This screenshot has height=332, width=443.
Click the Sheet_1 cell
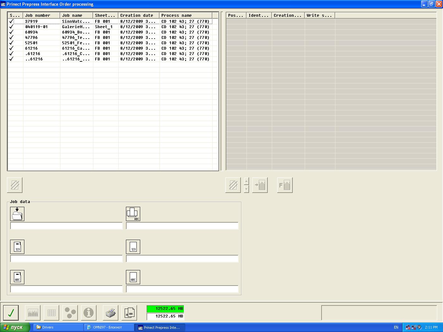point(104,27)
